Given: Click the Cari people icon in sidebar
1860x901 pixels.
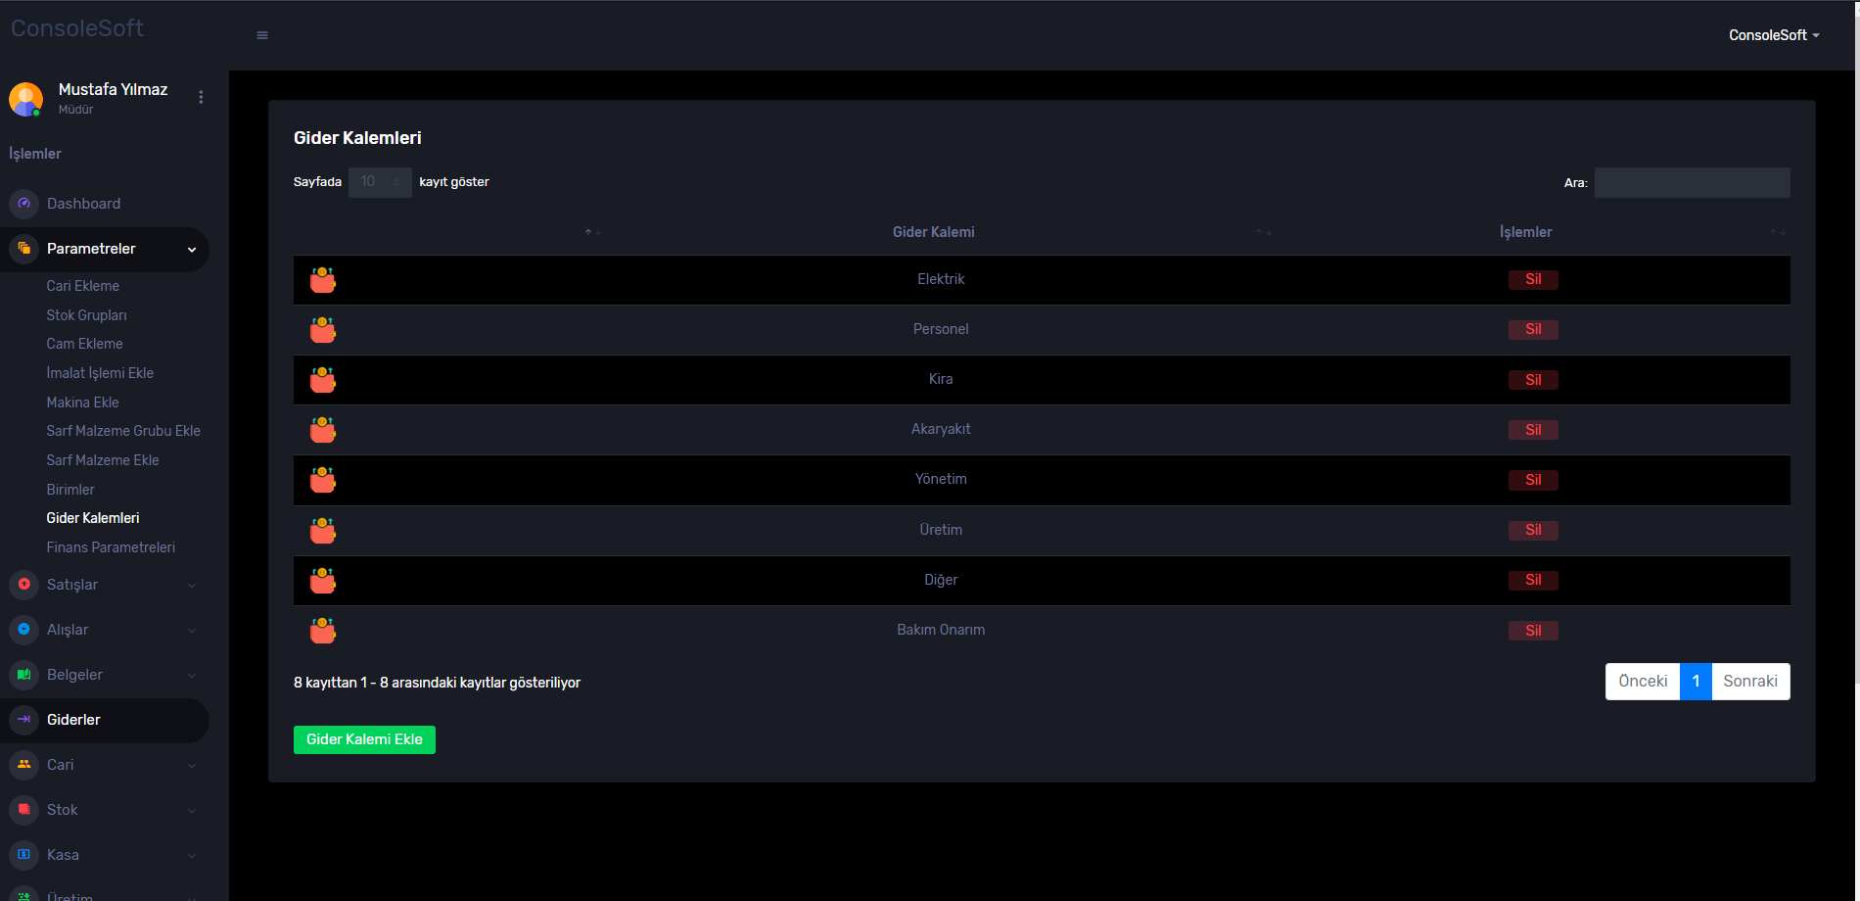Looking at the screenshot, I should 24,765.
